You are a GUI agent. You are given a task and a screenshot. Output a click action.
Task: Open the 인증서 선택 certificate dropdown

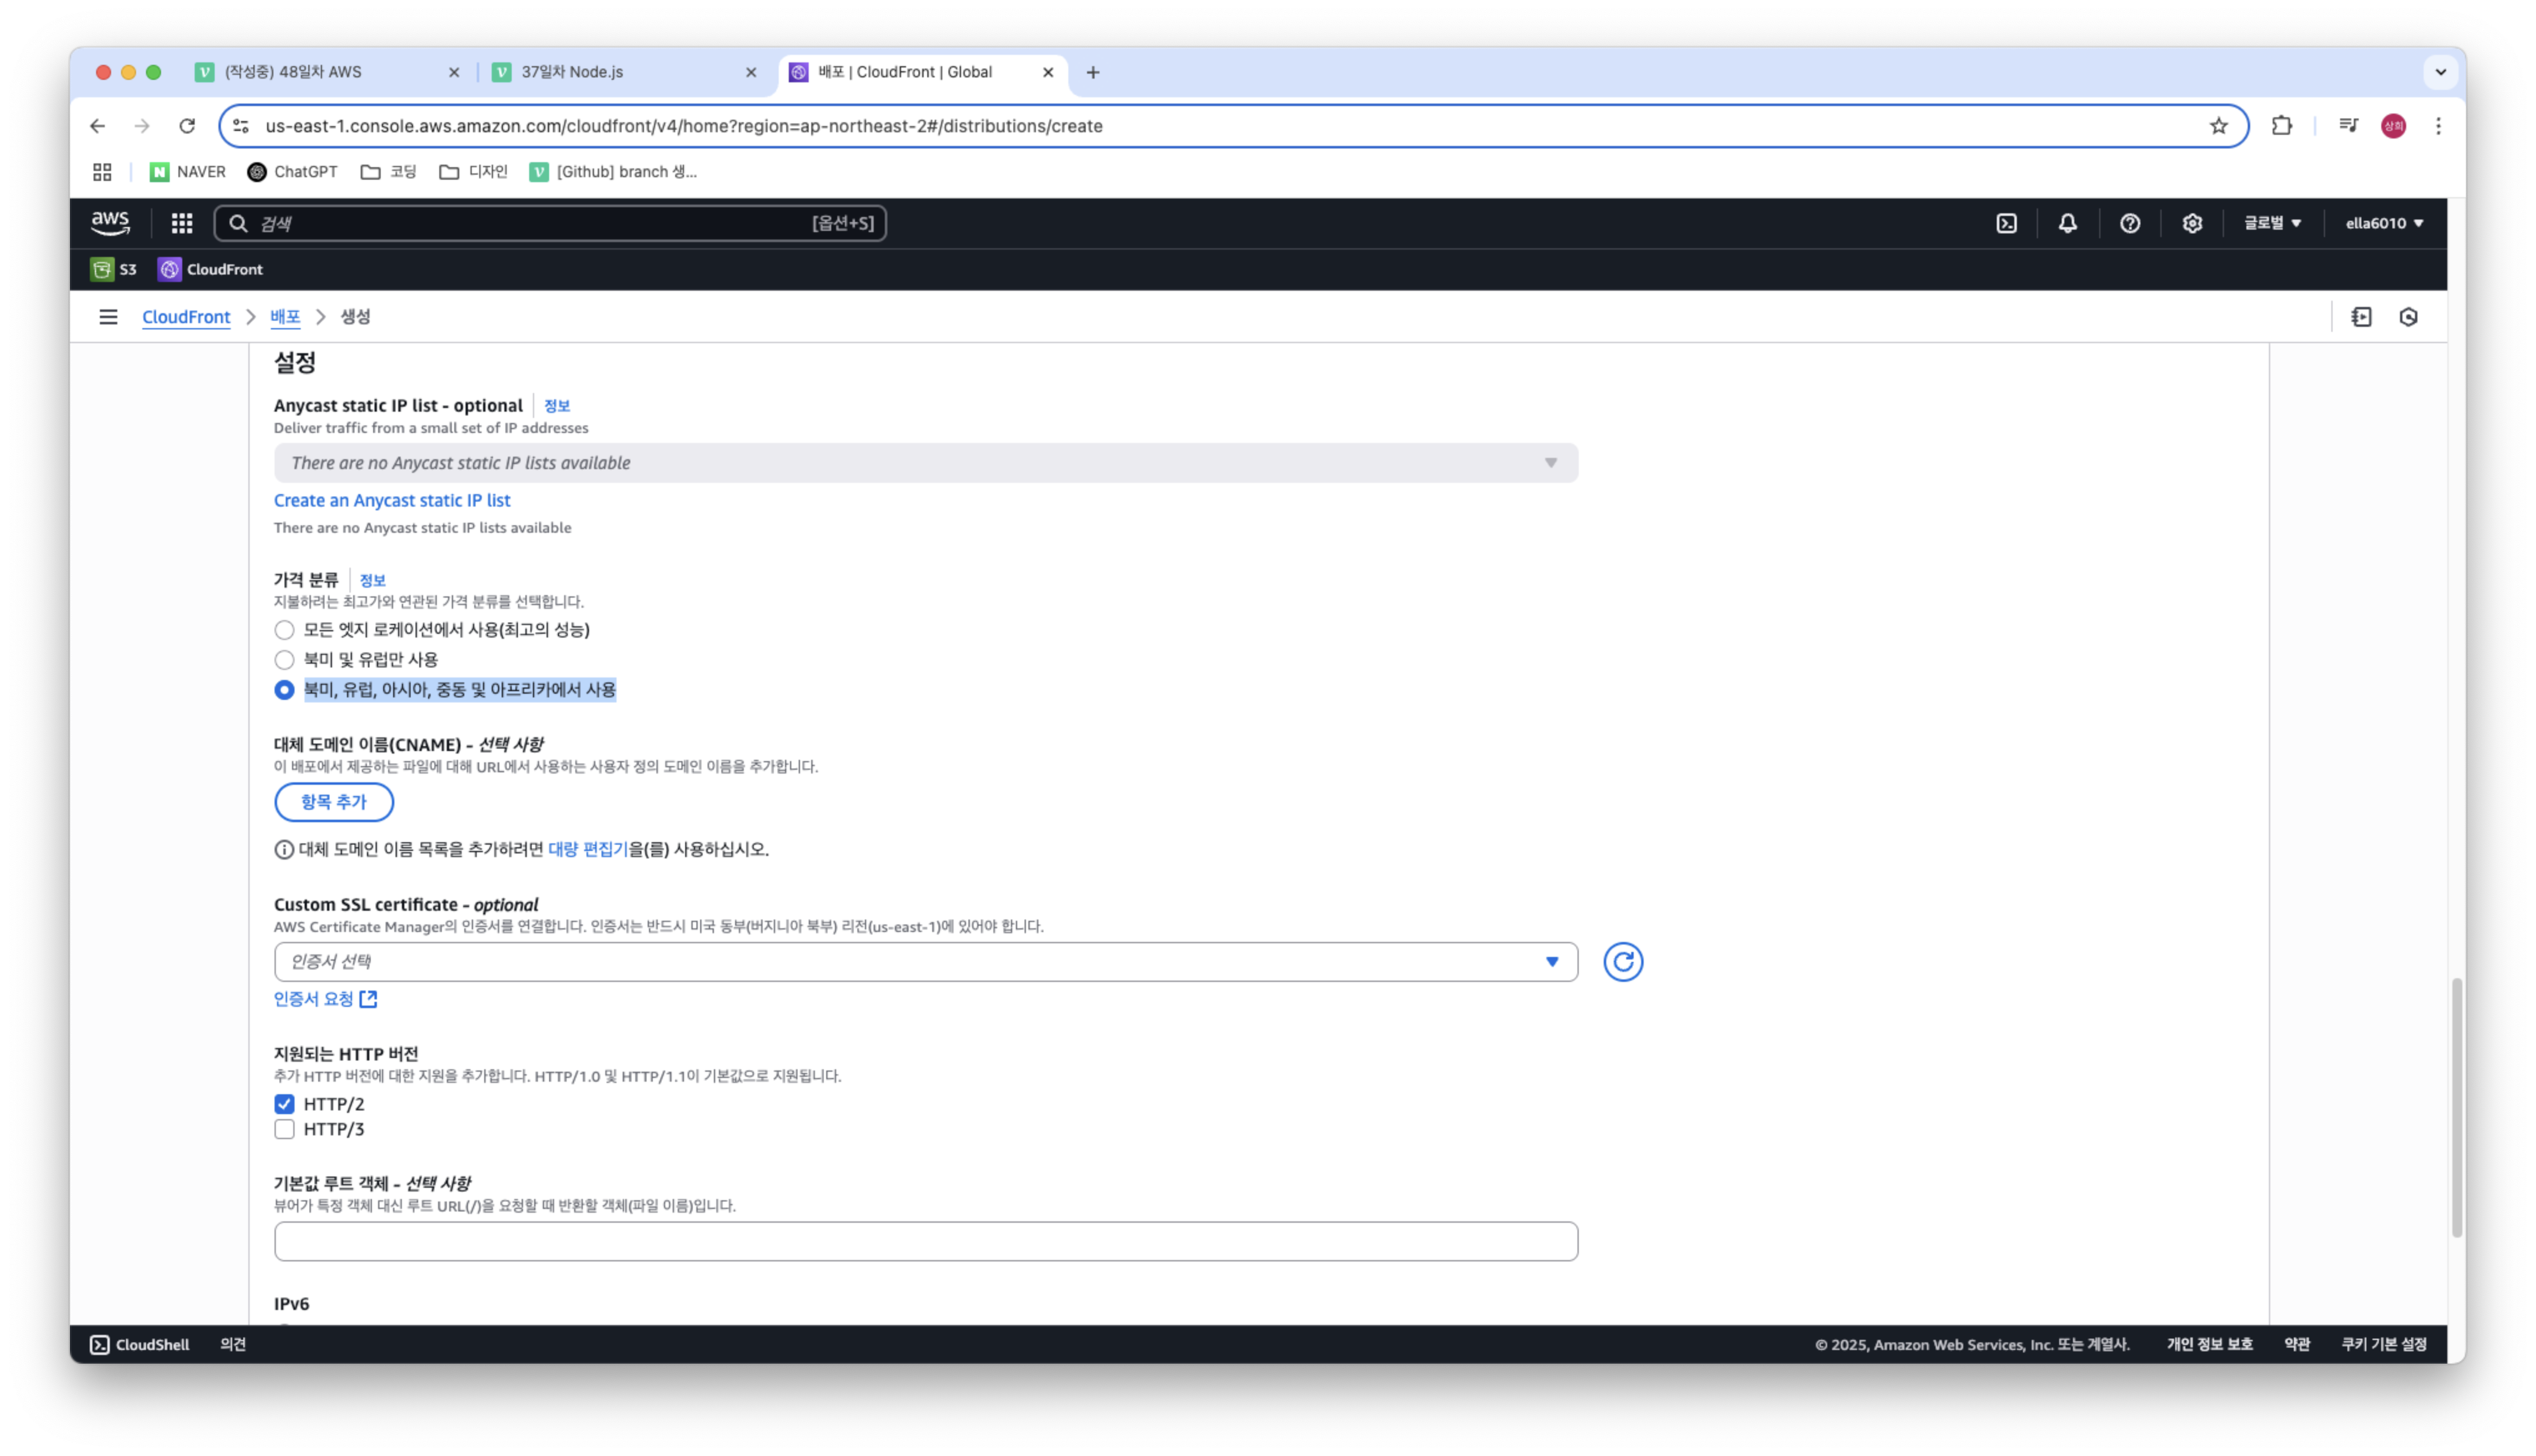click(x=926, y=962)
